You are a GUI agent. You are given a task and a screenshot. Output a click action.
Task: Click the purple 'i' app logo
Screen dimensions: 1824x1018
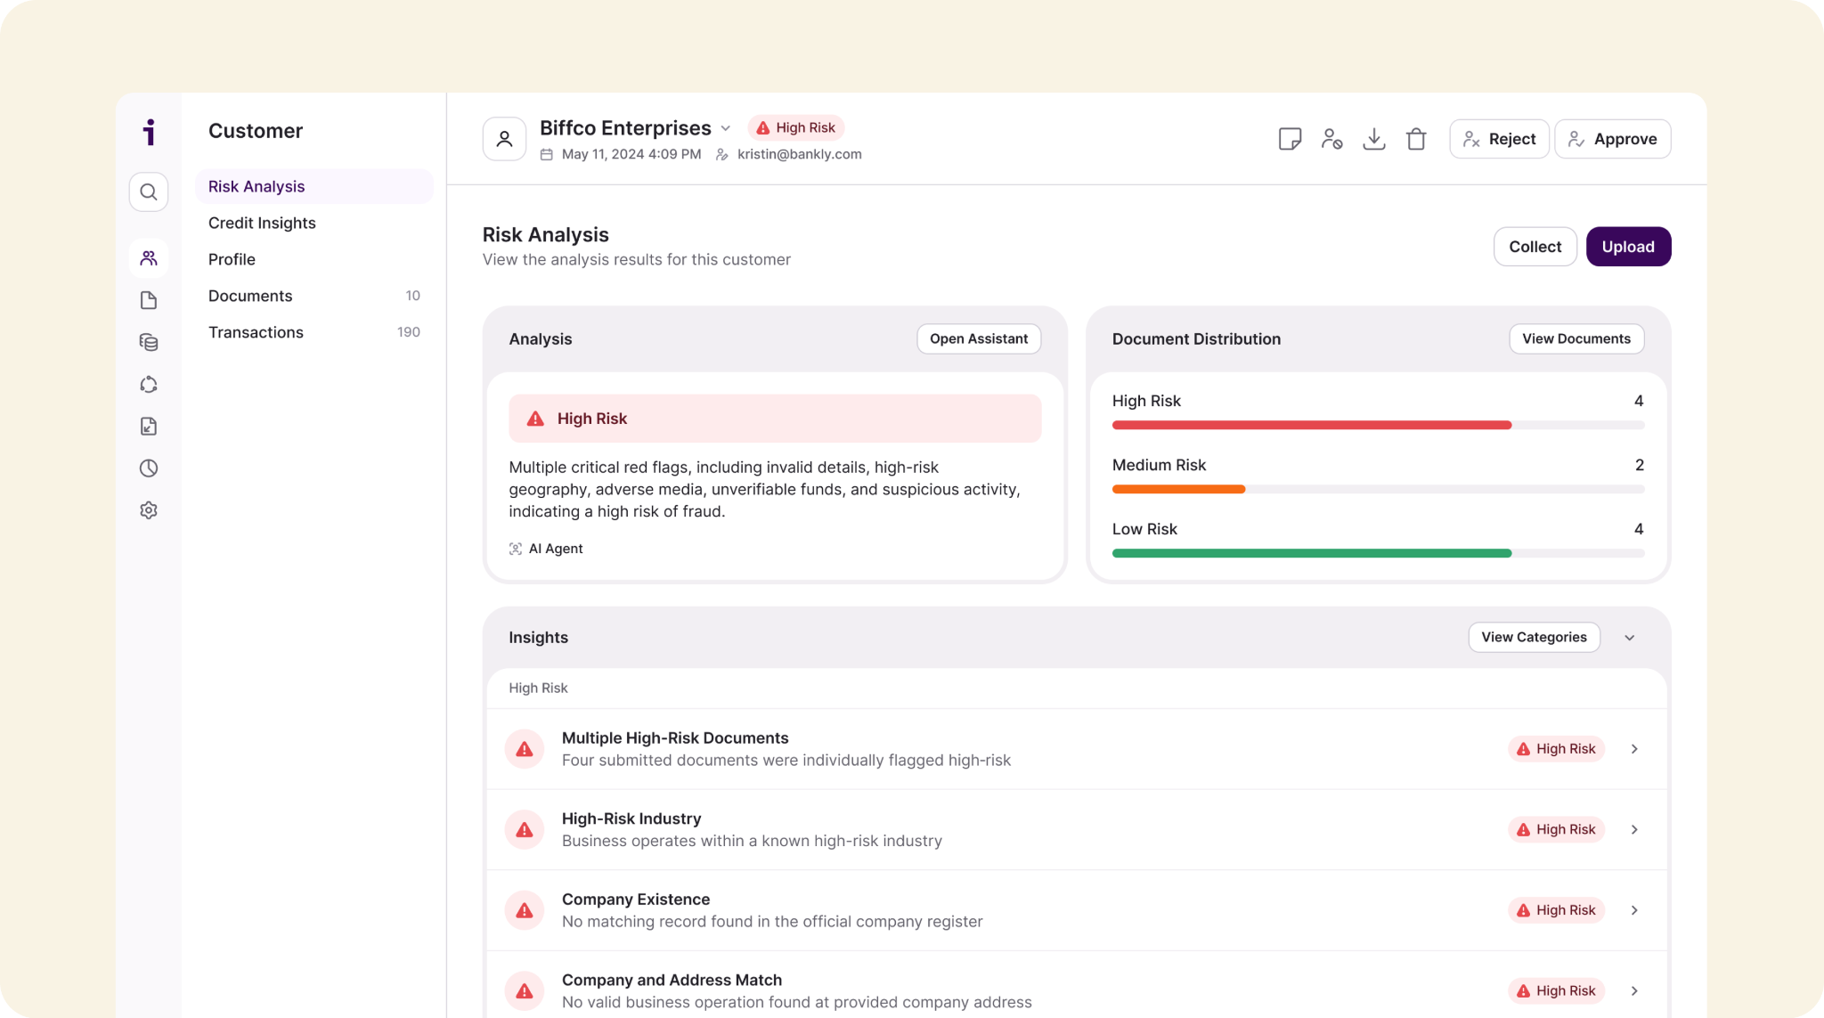tap(149, 132)
